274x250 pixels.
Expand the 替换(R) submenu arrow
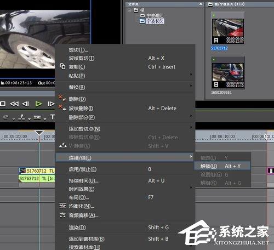tap(191, 86)
